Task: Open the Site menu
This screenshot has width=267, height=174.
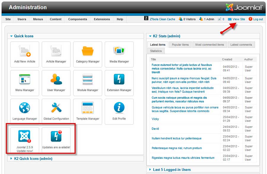Action: (8, 19)
